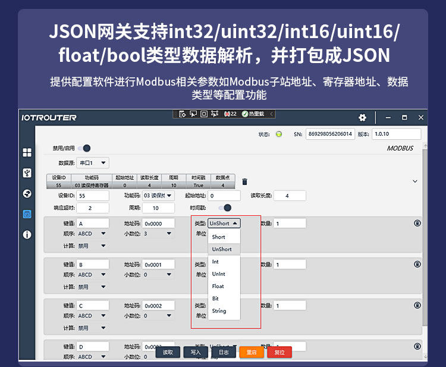Collapse the Modbus section with right chevron

point(415,181)
